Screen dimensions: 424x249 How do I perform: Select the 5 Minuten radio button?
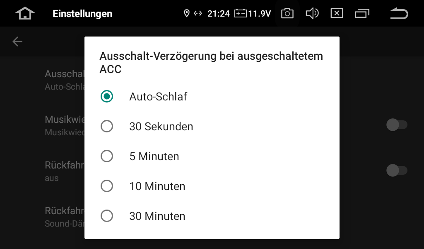106,156
